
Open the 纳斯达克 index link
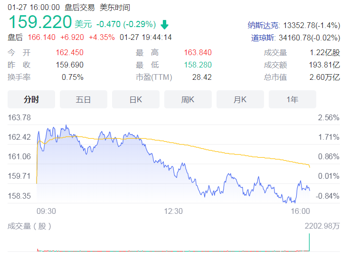pyautogui.click(x=264, y=25)
